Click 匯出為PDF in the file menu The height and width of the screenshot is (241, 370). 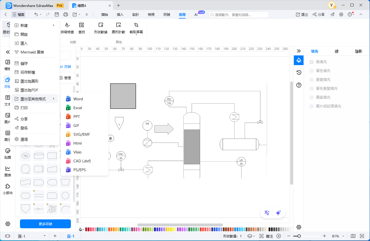pyautogui.click(x=29, y=90)
